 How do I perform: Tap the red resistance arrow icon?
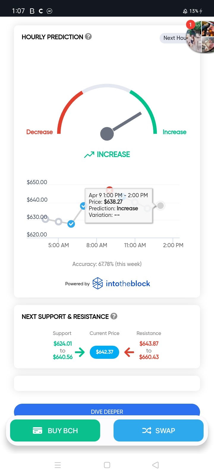129,352
